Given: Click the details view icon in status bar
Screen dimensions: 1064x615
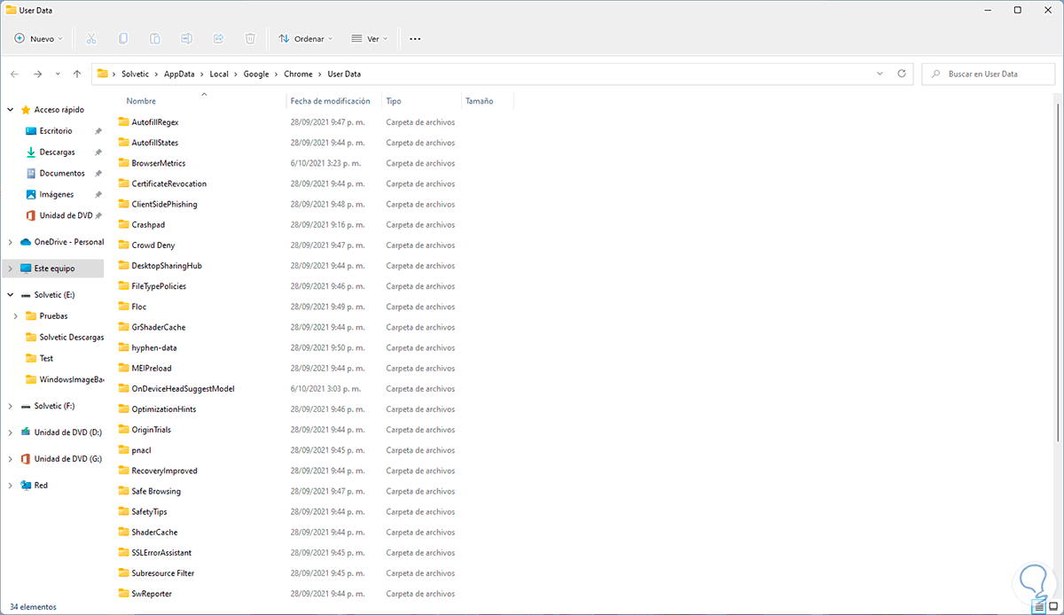Looking at the screenshot, I should click(x=1038, y=607).
